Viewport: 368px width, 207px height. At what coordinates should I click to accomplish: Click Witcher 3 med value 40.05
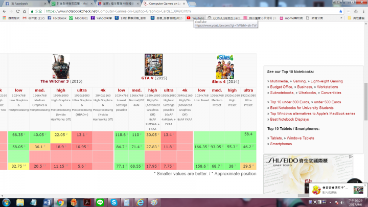click(x=40, y=135)
